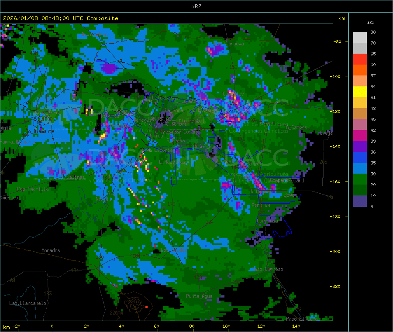
Task: Click the x-axis tick label '100'
Action: 226,326
